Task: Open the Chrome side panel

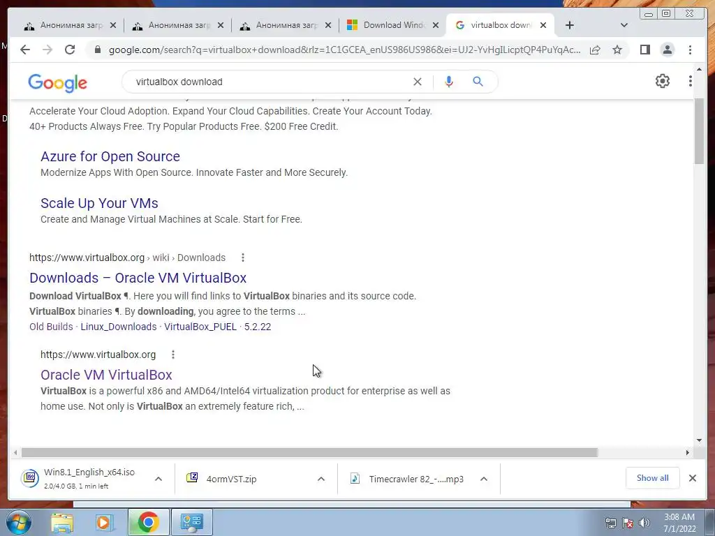Action: click(x=644, y=50)
